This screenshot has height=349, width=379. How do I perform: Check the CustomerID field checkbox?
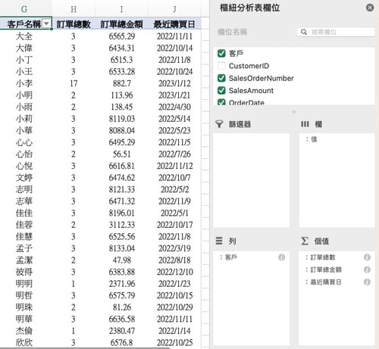221,66
